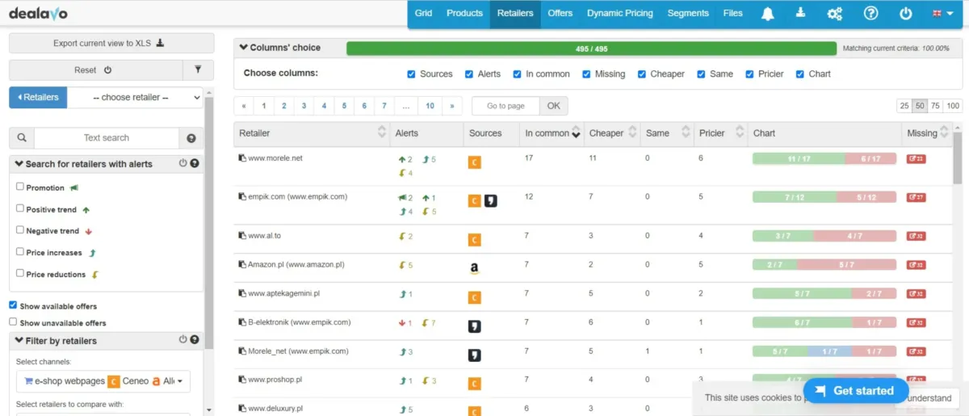The height and width of the screenshot is (416, 969).
Task: Toggle Positive trend checkbox
Action: tap(20, 208)
